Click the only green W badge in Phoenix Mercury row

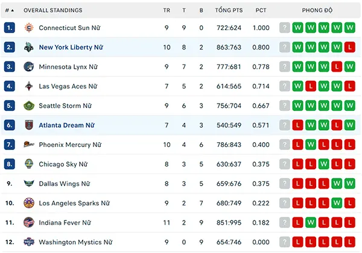[x=311, y=145]
